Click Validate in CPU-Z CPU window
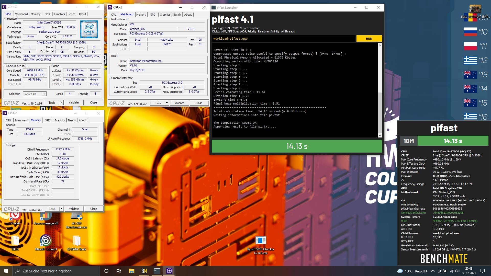Image resolution: width=491 pixels, height=276 pixels. click(x=74, y=102)
